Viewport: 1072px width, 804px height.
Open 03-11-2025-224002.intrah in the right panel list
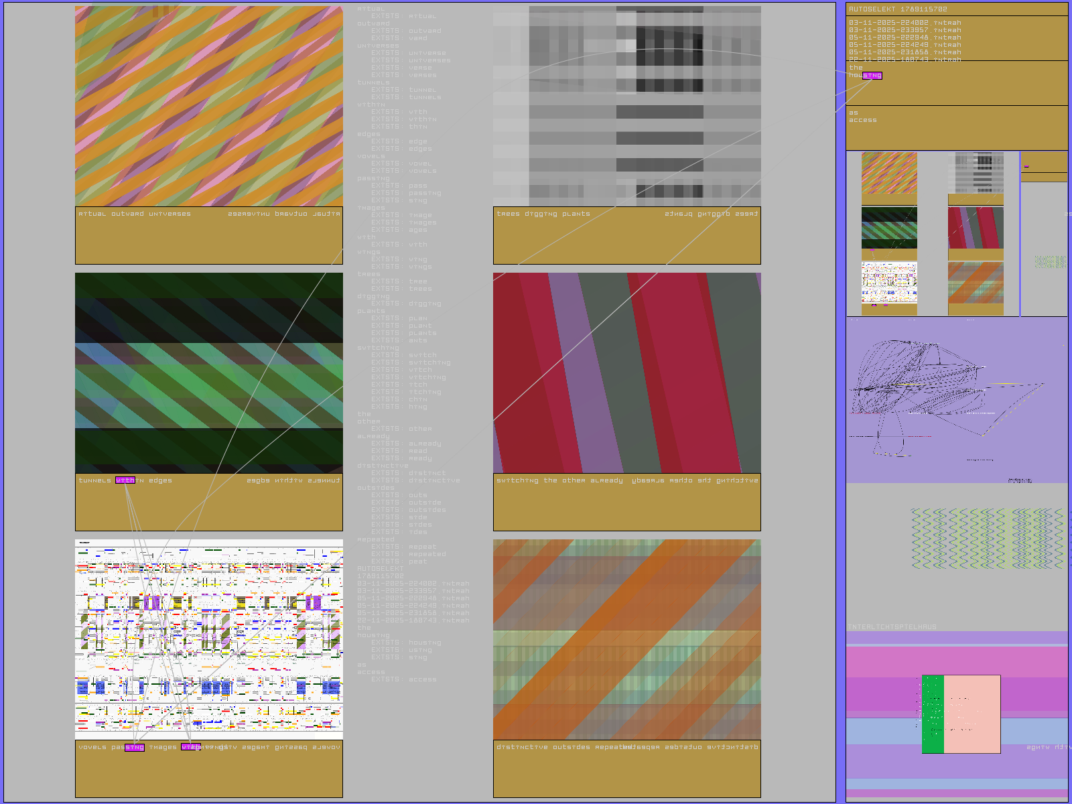tap(904, 23)
